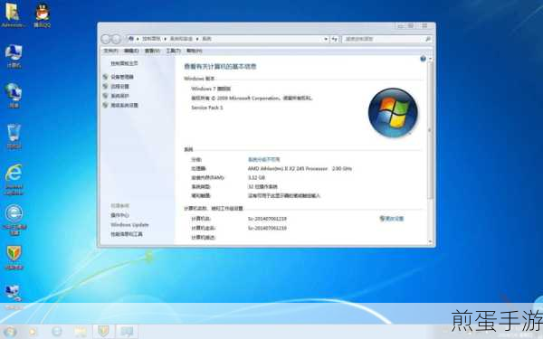This screenshot has height=339, width=543.
Task: Open 性能信息和工具 link in sidebar
Action: 127,234
